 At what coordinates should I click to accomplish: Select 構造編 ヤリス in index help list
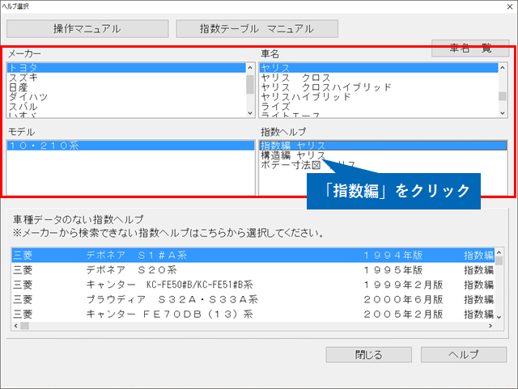(292, 155)
